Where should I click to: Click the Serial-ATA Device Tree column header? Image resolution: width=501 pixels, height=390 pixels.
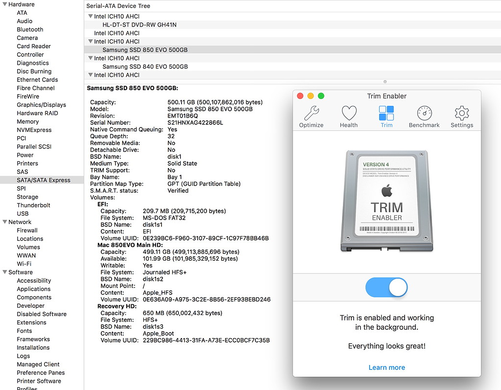118,6
